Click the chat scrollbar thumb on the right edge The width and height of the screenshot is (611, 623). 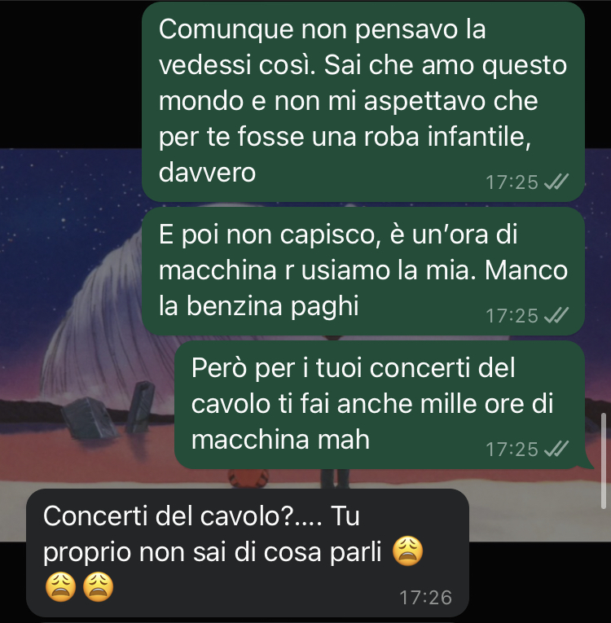point(604,460)
